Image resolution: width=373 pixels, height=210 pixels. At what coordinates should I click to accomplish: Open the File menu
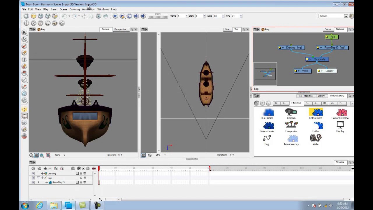pos(24,9)
